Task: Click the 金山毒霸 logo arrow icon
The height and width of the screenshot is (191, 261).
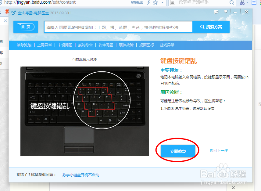Action: [x=13, y=13]
